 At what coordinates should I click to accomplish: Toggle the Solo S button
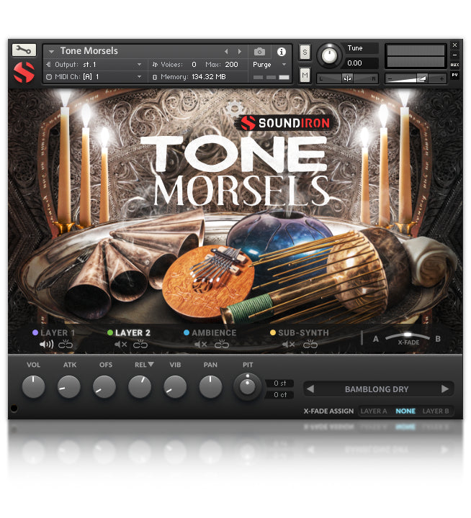click(x=305, y=53)
